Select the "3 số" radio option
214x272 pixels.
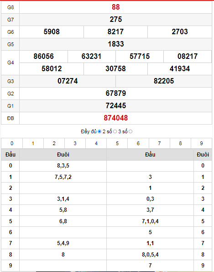click(130, 131)
